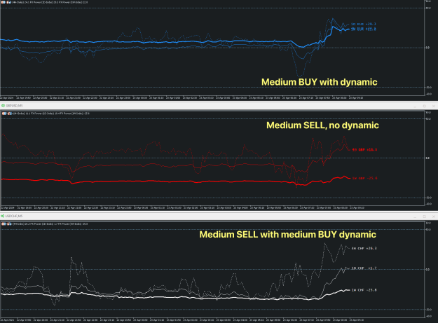Click the '1W CHF -25.8' line label
The image size is (438, 323).
[x=364, y=290]
